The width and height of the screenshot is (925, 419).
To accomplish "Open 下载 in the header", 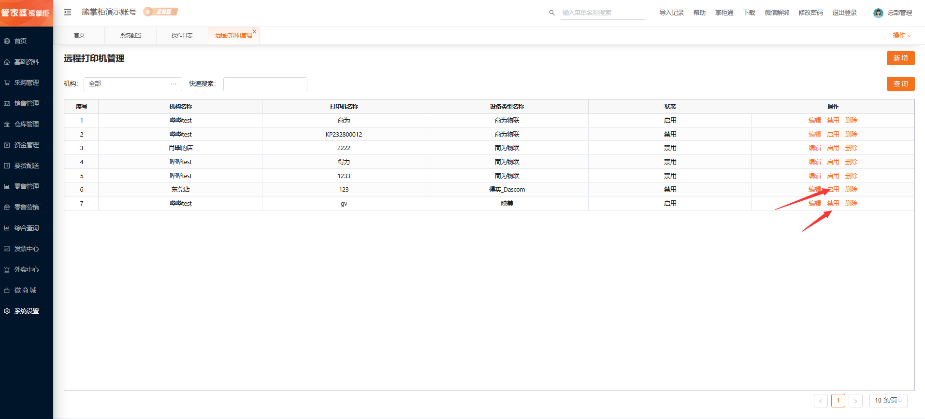I will [749, 13].
